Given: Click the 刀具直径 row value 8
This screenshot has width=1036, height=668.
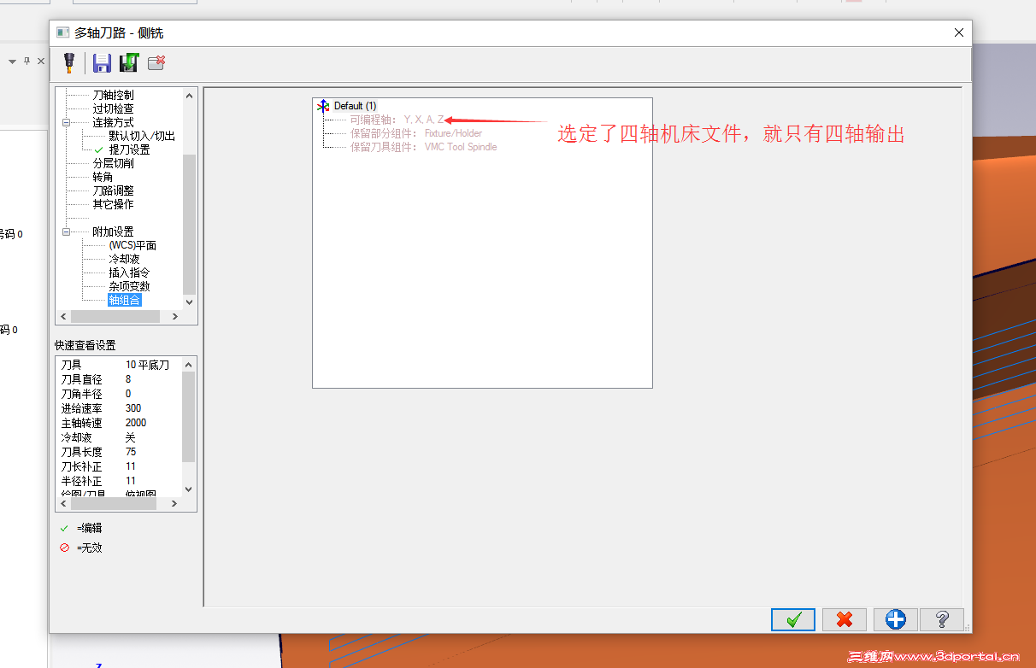Looking at the screenshot, I should [x=128, y=379].
